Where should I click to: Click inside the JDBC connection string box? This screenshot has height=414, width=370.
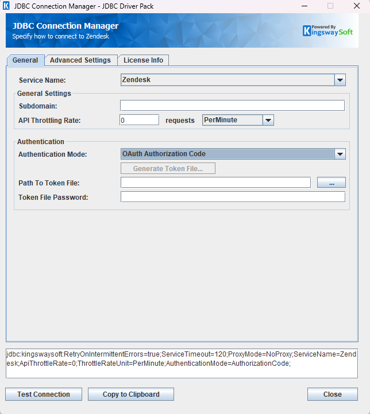tap(182, 363)
